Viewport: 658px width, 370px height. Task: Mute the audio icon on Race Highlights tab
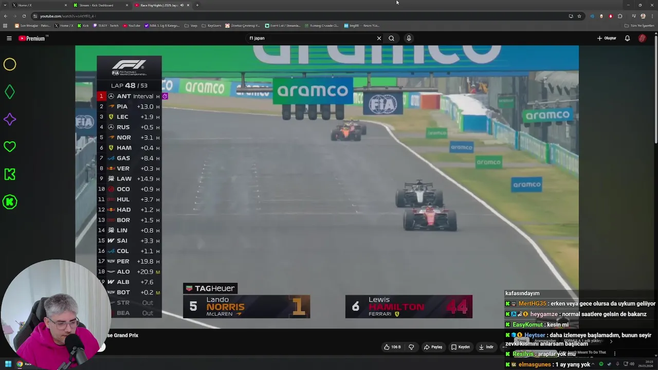[x=181, y=5]
